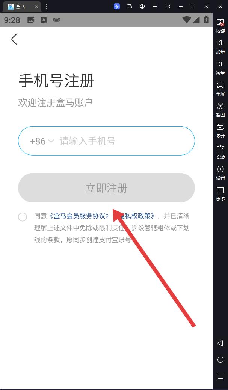The height and width of the screenshot is (390, 228).
Task: Show 更多 extra tools
Action: (220, 194)
